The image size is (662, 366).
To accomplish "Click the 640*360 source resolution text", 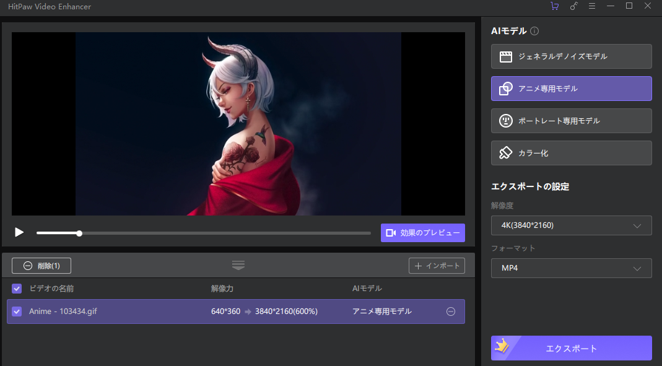I will [225, 311].
